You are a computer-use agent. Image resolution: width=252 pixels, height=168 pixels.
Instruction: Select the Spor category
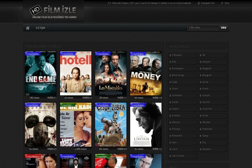pyautogui.click(x=183, y=143)
